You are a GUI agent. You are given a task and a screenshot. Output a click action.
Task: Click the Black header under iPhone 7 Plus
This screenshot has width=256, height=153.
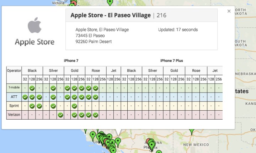[x=132, y=70]
